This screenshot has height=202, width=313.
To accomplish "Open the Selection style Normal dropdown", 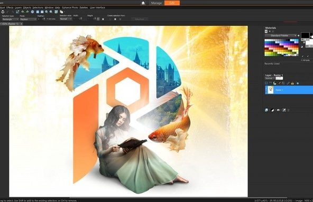I will tap(66, 19).
